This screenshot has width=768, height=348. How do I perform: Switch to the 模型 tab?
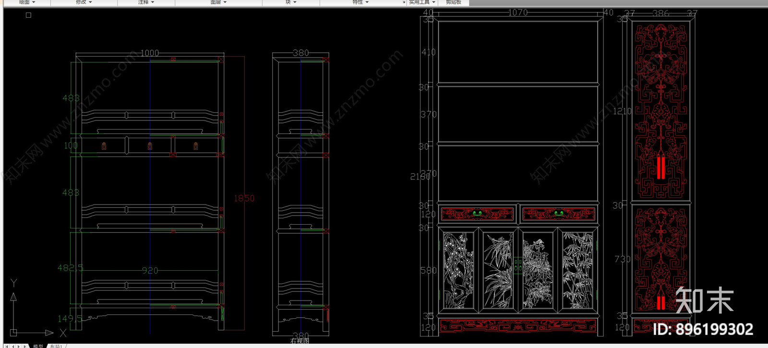[x=38, y=346]
